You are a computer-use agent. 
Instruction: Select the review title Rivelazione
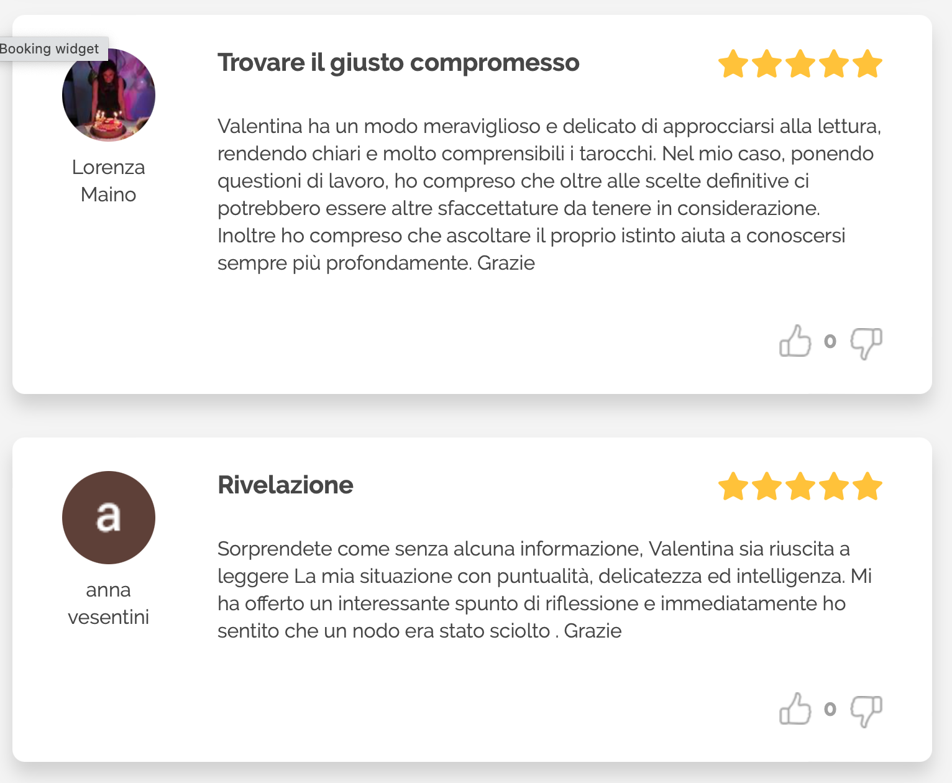(x=285, y=485)
